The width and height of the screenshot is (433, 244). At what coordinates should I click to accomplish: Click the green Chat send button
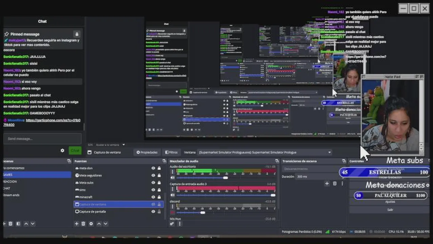coord(75,150)
